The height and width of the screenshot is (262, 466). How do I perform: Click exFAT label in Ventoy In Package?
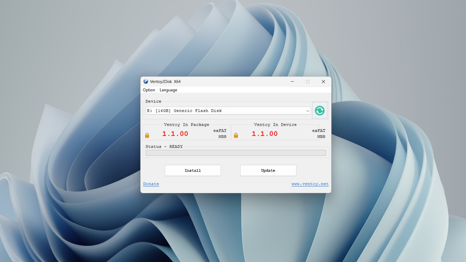point(220,131)
